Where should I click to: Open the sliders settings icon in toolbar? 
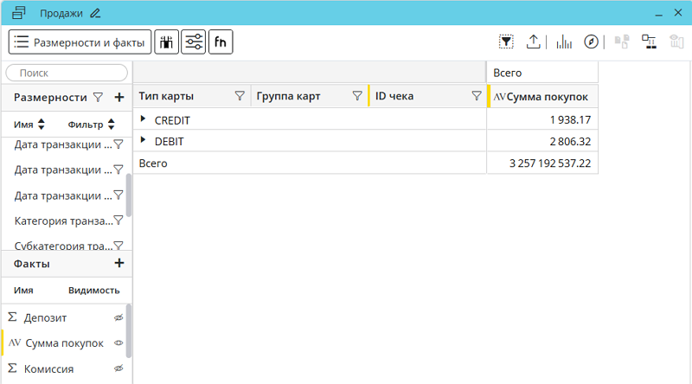click(194, 42)
